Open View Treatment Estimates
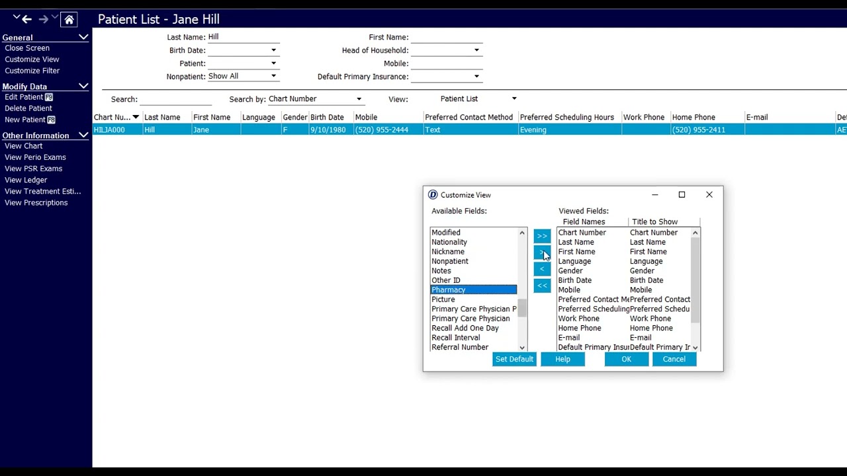The width and height of the screenshot is (847, 476). 43,192
